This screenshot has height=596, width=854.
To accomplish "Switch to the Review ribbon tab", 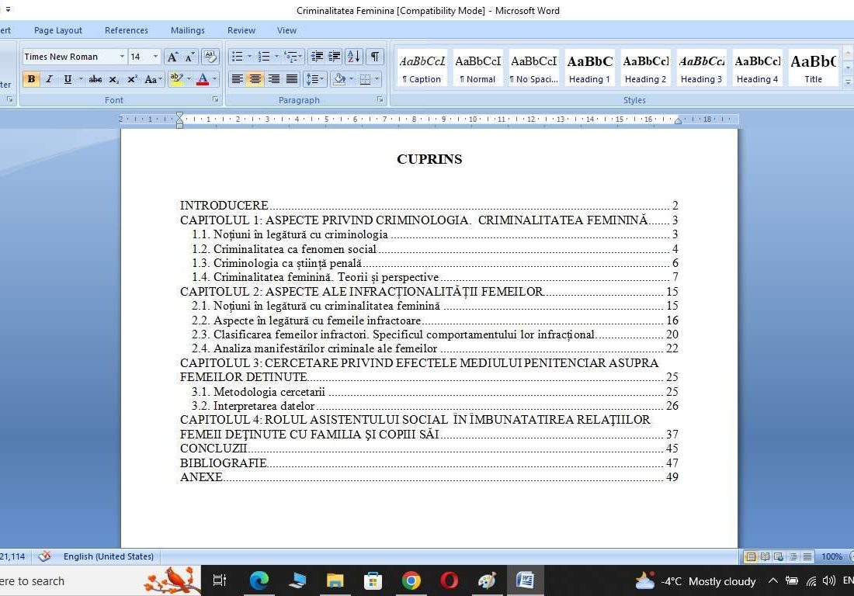I will (241, 30).
